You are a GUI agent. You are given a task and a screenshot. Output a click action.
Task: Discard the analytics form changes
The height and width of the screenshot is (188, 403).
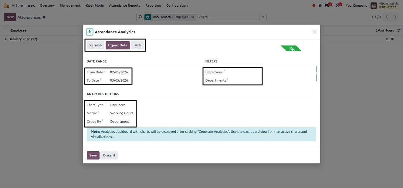pyautogui.click(x=109, y=155)
